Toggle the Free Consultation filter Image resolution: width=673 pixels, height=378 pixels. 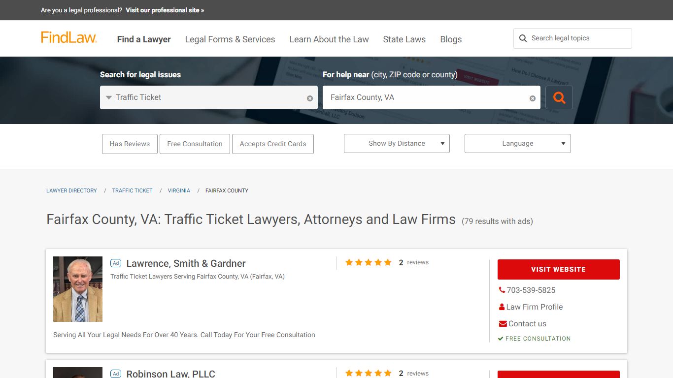coord(195,144)
